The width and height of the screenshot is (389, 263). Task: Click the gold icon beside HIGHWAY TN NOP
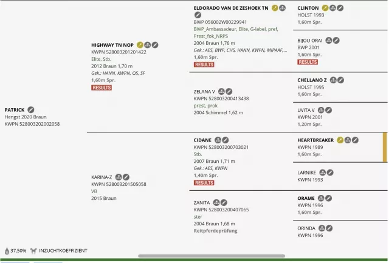140,45
